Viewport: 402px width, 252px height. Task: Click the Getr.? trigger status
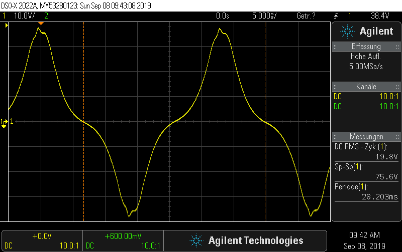pos(306,16)
